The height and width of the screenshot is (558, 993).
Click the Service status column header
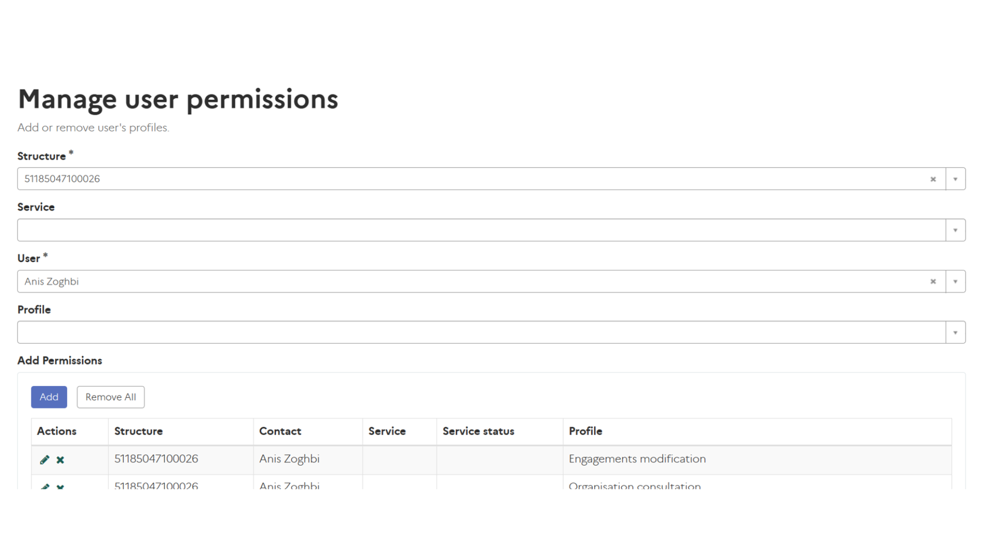[478, 431]
